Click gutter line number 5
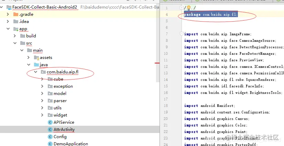Screen dimensions: 284x146 tap(167, 21)
